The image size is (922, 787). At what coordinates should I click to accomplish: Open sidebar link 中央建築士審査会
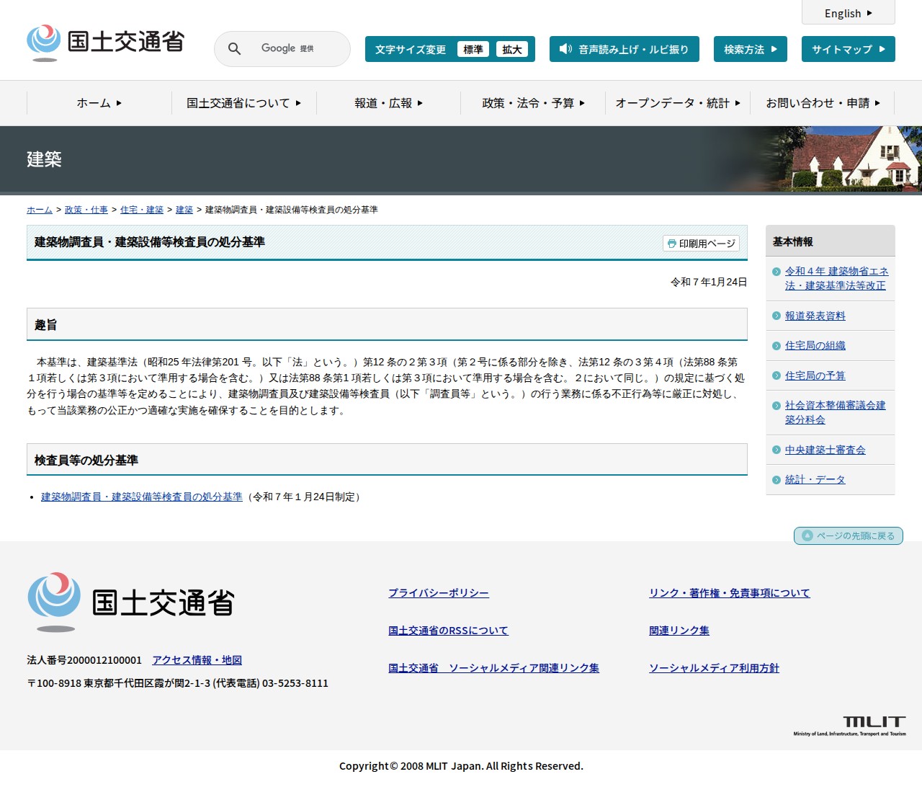(x=825, y=450)
